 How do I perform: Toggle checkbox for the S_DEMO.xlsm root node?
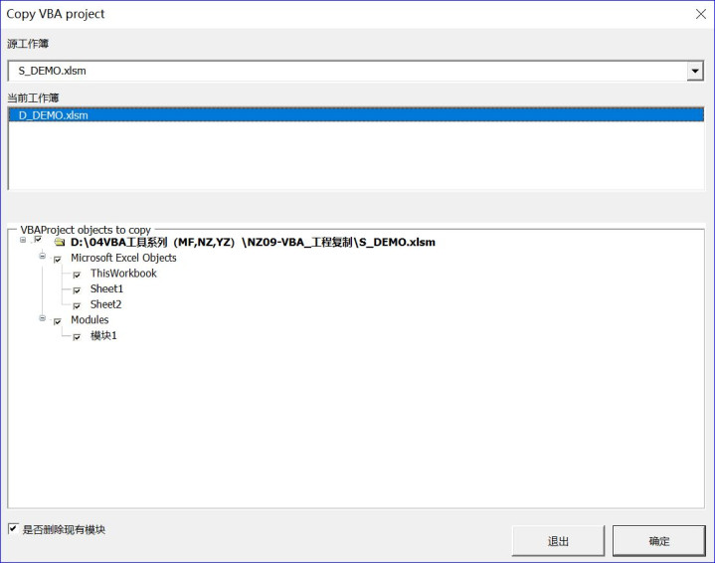38,240
